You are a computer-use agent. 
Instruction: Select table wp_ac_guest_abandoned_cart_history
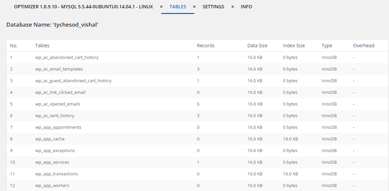click(x=73, y=81)
